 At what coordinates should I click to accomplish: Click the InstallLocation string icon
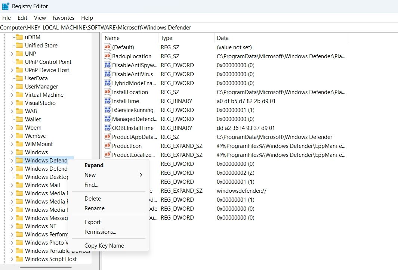(107, 92)
